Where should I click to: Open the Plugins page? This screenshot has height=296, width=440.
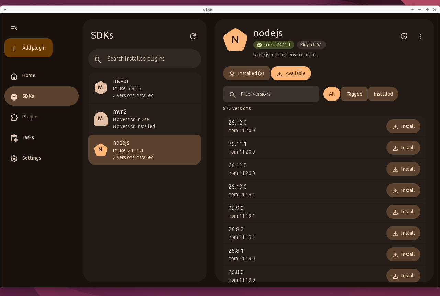coord(42,117)
